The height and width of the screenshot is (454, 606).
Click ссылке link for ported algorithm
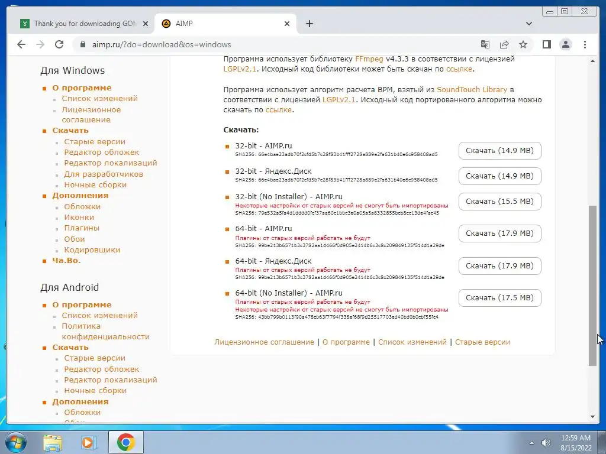tap(279, 109)
